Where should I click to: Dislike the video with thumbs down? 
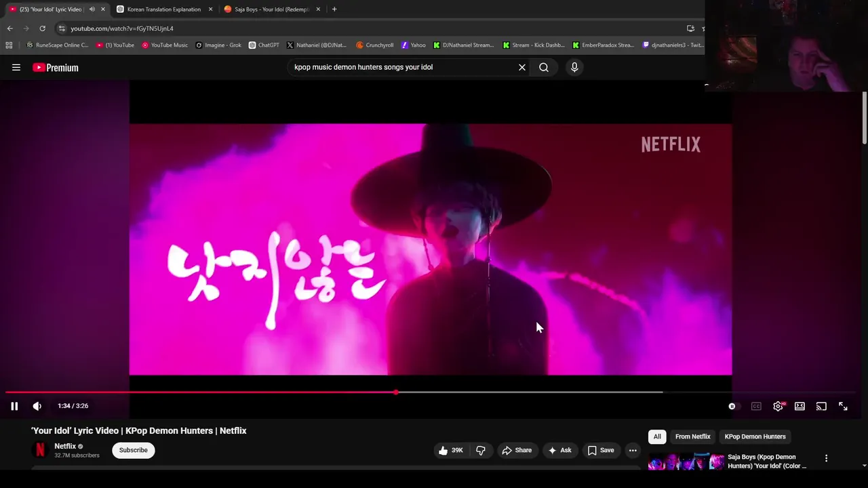[481, 450]
